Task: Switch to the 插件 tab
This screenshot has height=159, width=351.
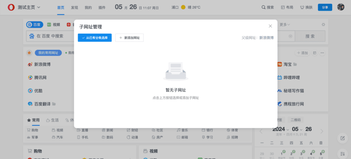Action: coord(102,7)
